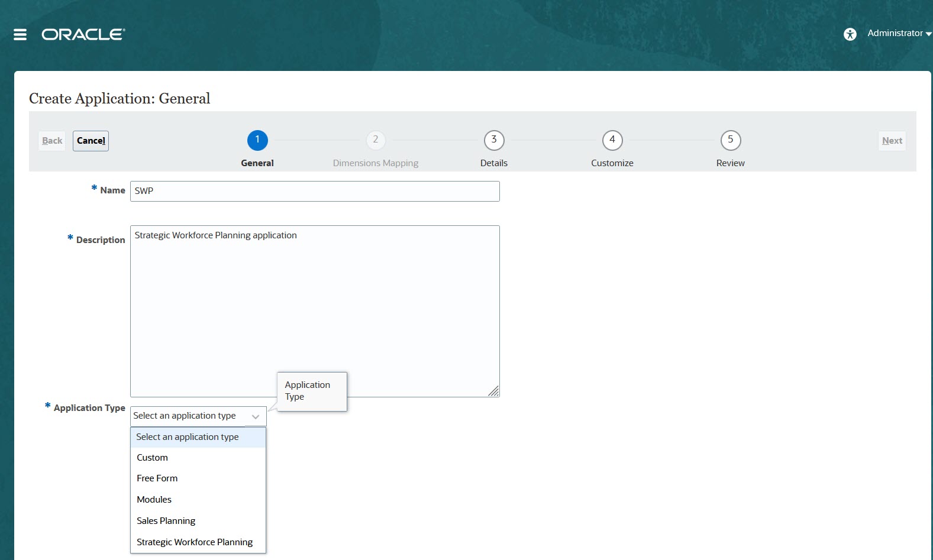Screen dimensions: 933x560
Task: Select Strategic Workforce Planning option
Action: click(x=198, y=542)
